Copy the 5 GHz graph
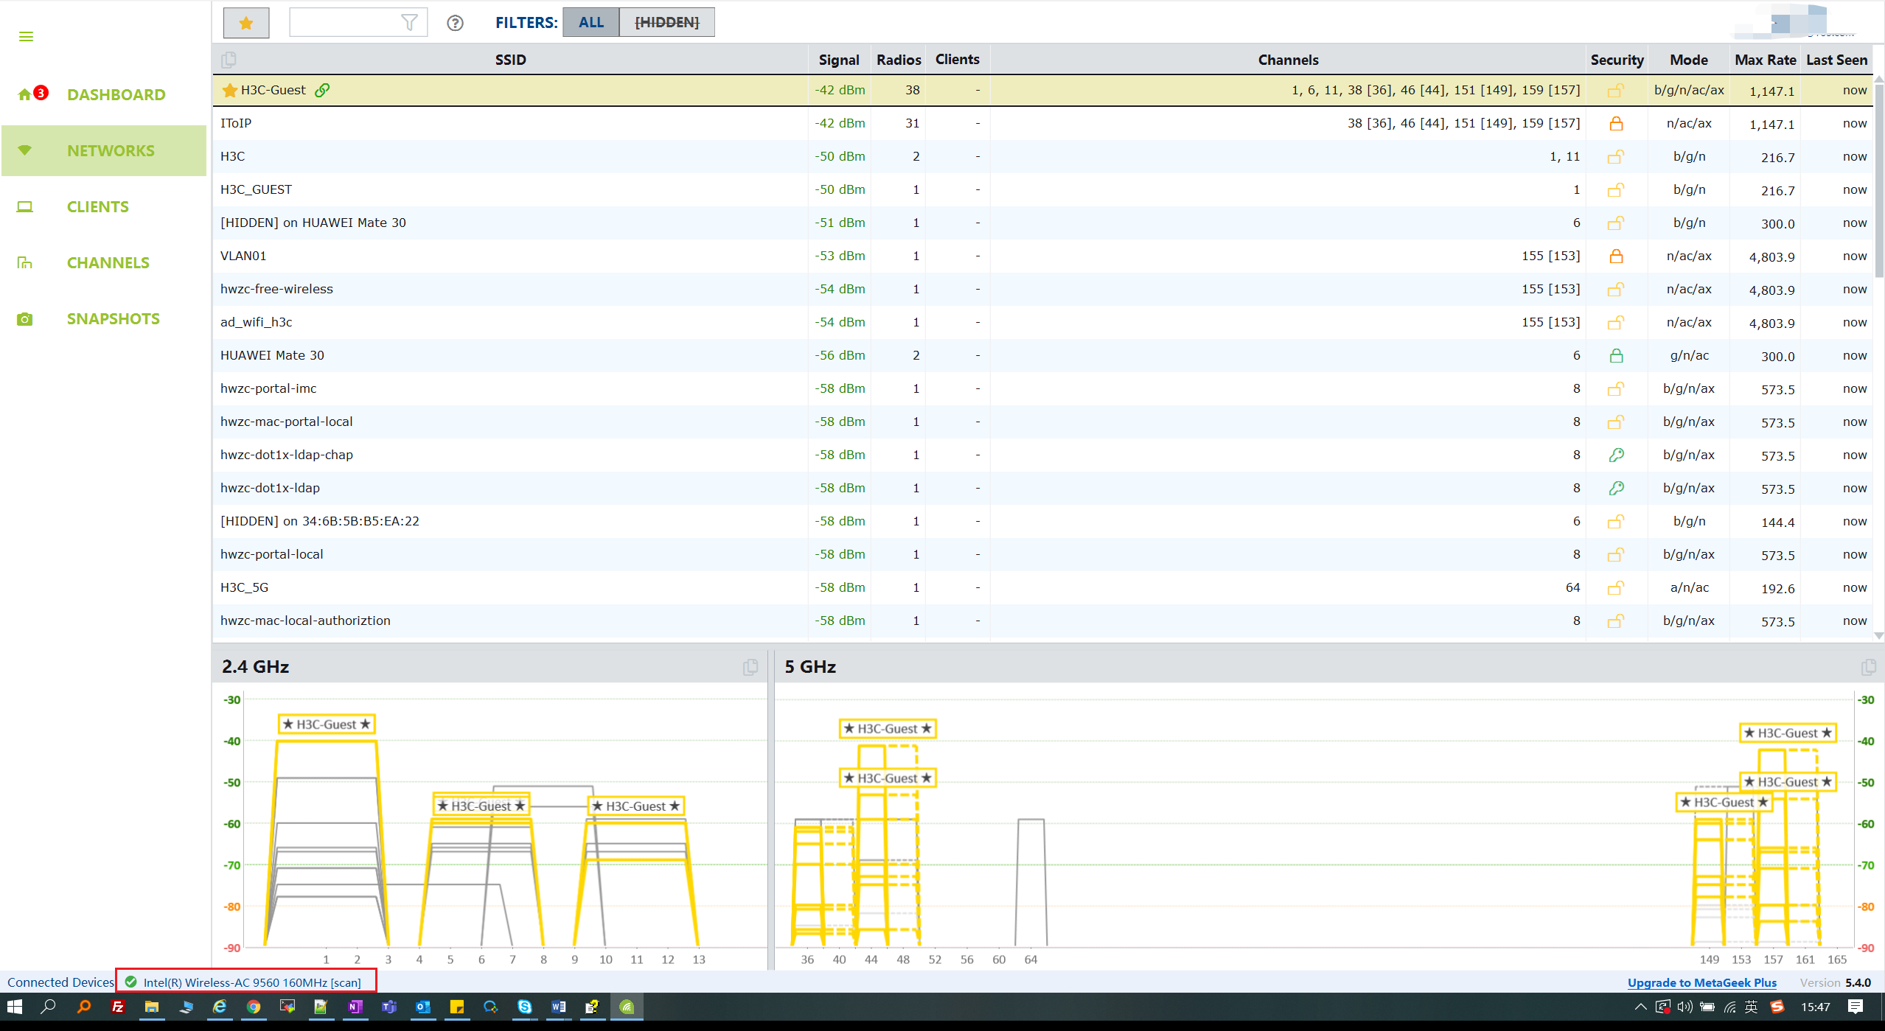1885x1031 pixels. point(1869,667)
